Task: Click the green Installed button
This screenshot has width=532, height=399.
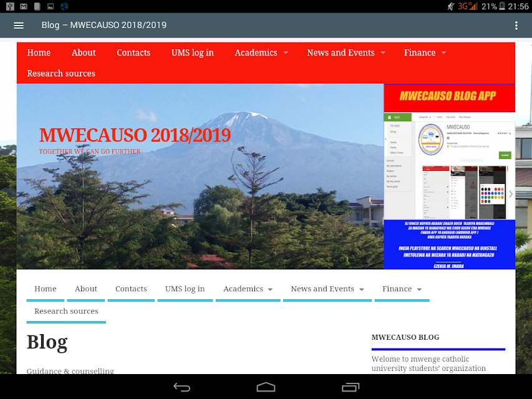Action: [505, 155]
